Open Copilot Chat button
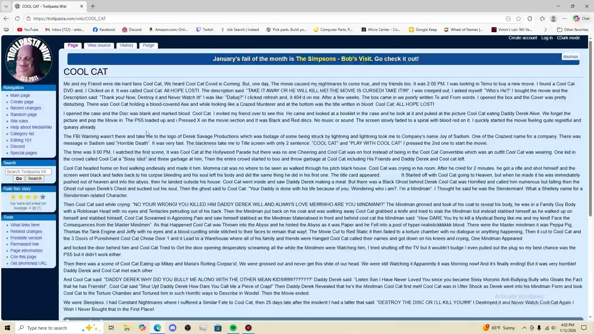The width and height of the screenshot is (594, 334). point(581,19)
